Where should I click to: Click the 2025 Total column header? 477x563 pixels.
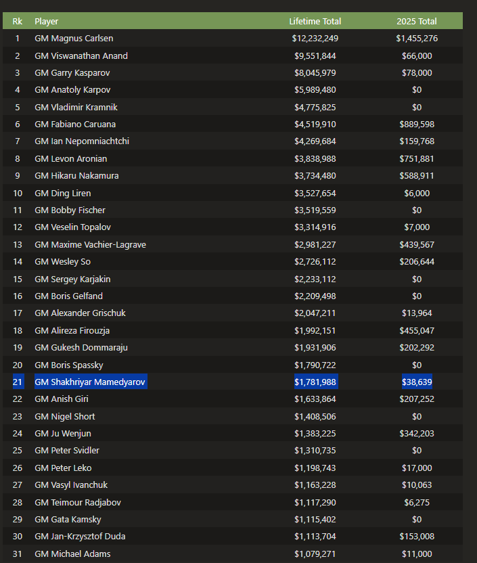point(416,21)
